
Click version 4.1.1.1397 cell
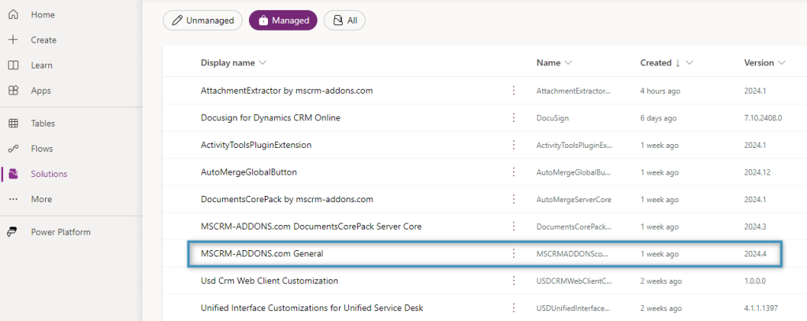click(761, 308)
